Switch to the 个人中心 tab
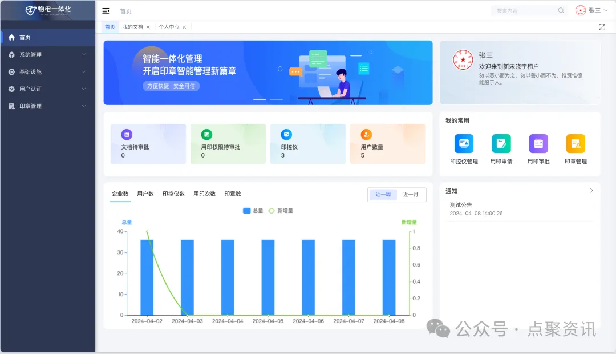The image size is (616, 354). click(x=169, y=27)
